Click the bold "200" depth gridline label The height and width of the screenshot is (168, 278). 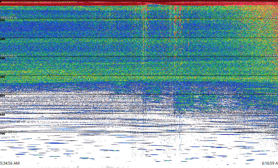tap(3, 39)
